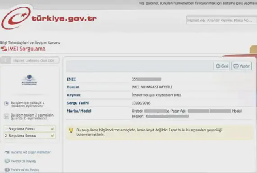Click the Facebook share icon
The height and width of the screenshot is (173, 257).
click(7, 170)
